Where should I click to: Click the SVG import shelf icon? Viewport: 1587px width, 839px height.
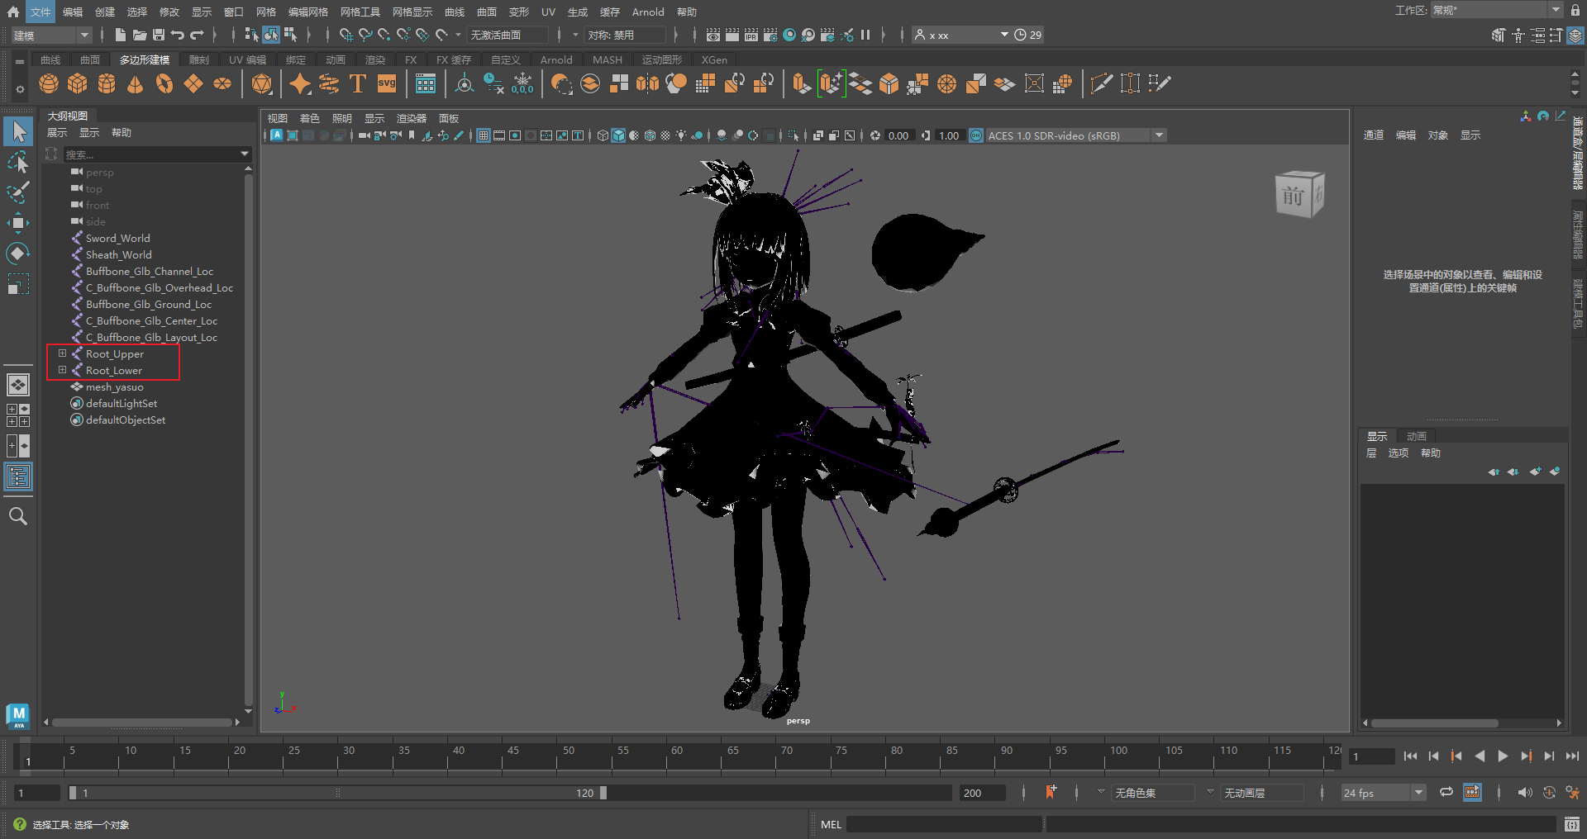click(387, 83)
